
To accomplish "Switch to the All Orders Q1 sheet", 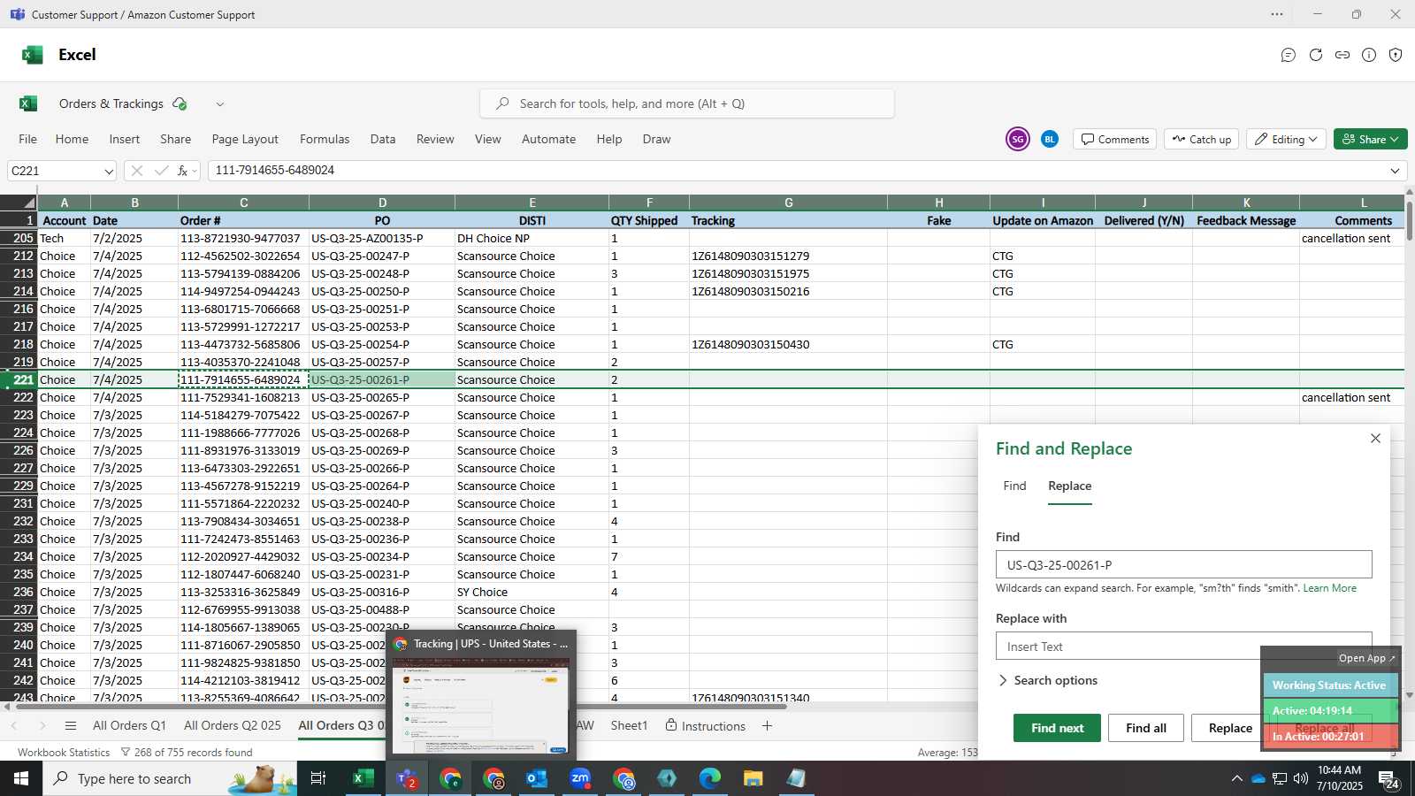I will point(129,726).
